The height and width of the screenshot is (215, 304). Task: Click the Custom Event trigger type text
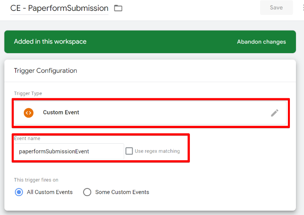coord(61,113)
